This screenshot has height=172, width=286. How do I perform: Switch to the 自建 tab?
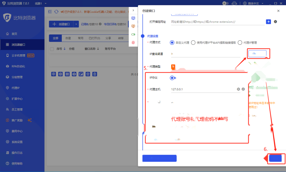click(x=68, y=38)
